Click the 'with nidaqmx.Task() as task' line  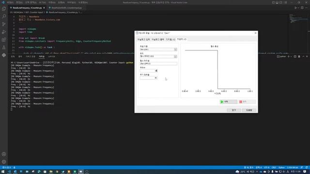[37, 47]
